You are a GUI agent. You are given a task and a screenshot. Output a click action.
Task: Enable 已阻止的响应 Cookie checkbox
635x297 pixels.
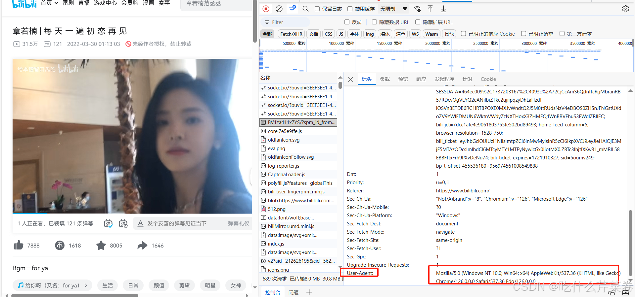464,34
